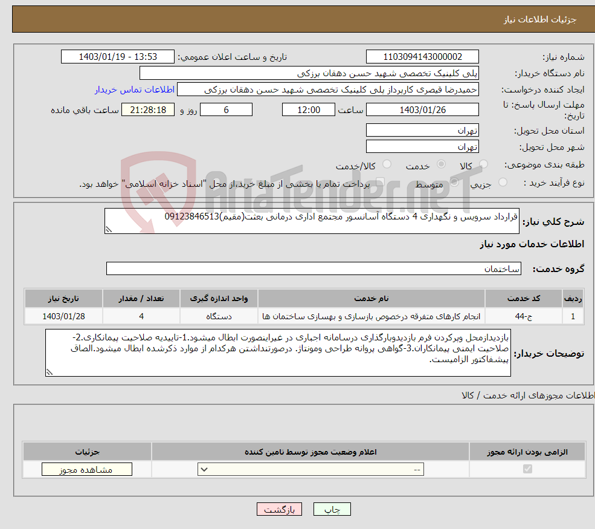The height and width of the screenshot is (529, 595).
Task: Click the نام خدمت column header
Action: coord(371,299)
